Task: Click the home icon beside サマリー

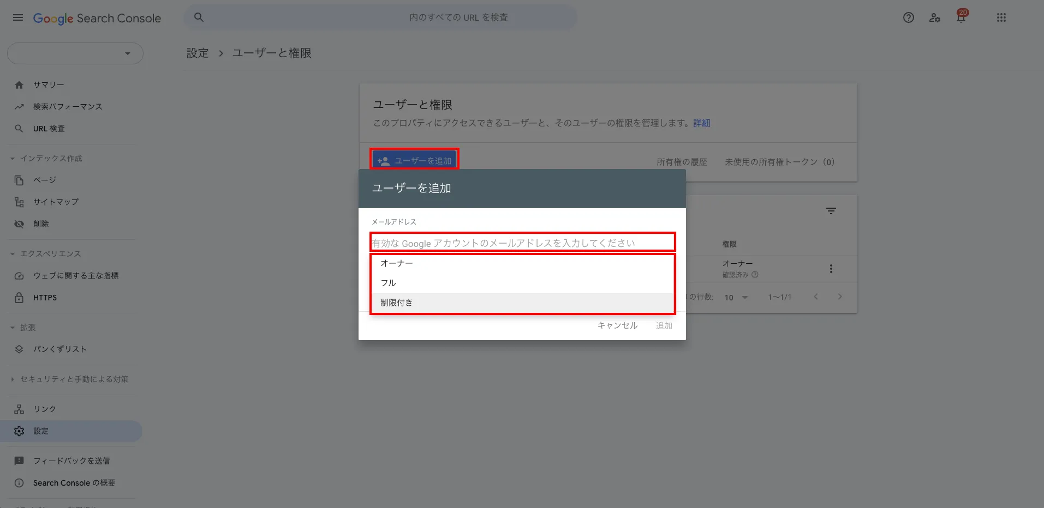Action: (19, 85)
